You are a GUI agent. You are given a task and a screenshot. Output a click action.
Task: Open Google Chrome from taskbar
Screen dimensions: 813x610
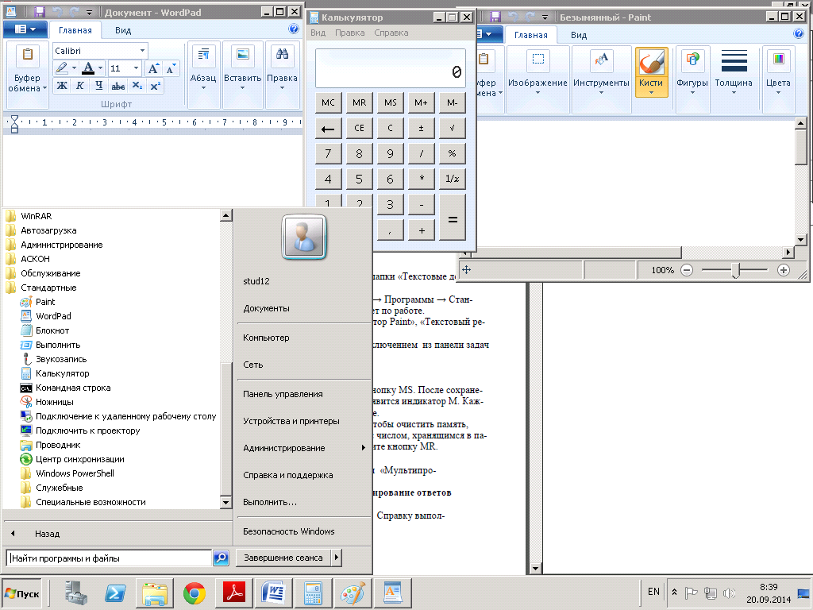(x=195, y=593)
